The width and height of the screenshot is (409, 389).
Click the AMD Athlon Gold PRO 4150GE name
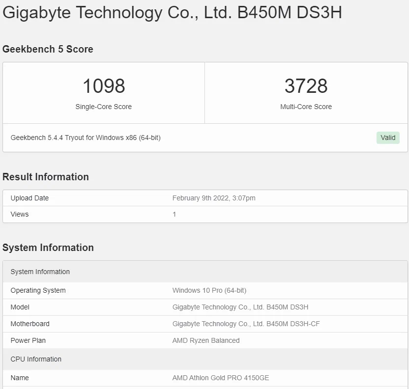221,378
